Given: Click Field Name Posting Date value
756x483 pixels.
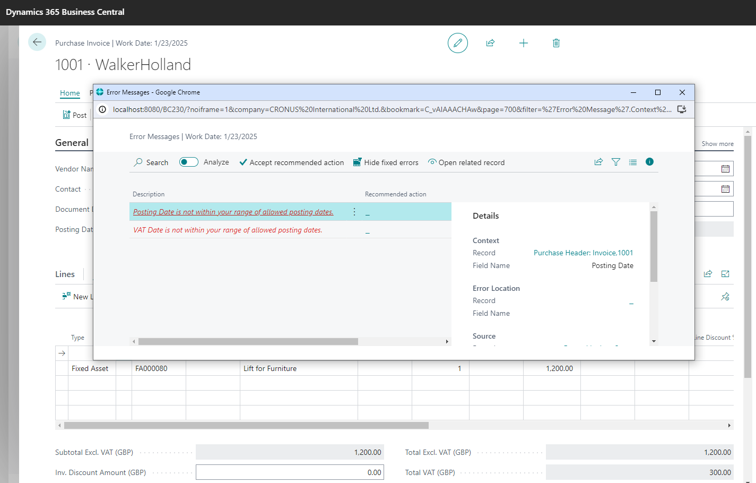Looking at the screenshot, I should [613, 265].
